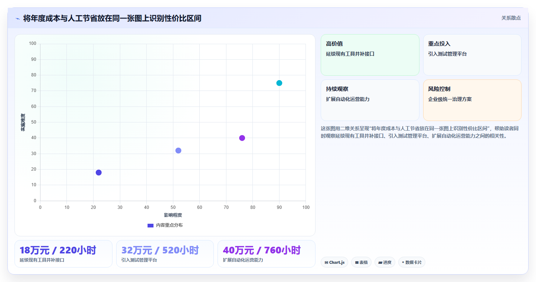Screen dimensions: 536x282
Task: Click the Chart.js tag chip
Action: pyautogui.click(x=334, y=262)
